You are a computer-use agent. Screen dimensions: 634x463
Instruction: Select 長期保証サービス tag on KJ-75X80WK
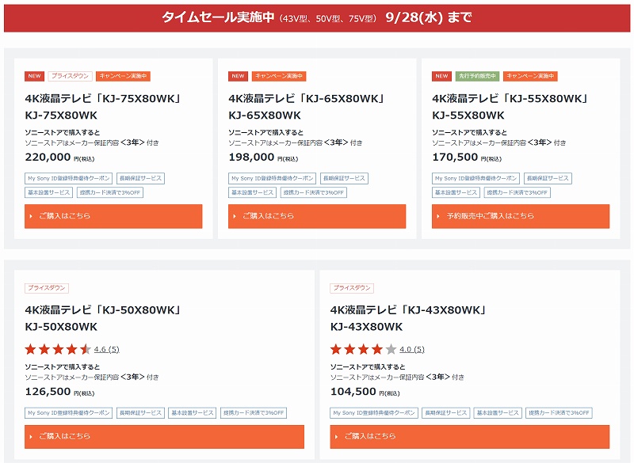point(141,178)
